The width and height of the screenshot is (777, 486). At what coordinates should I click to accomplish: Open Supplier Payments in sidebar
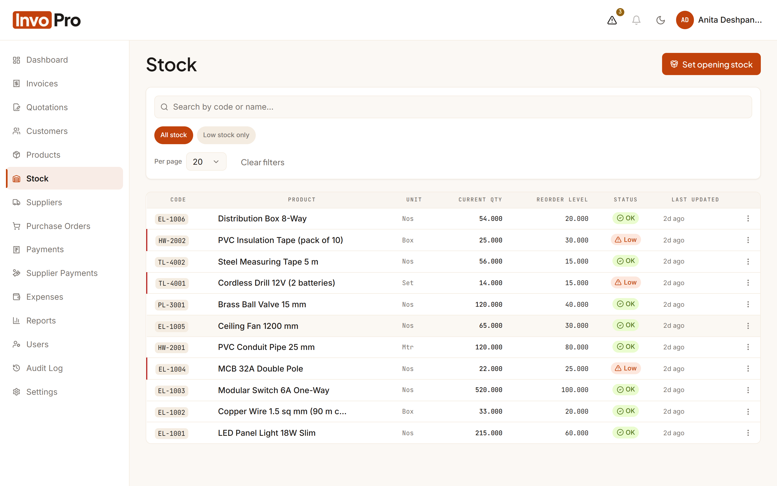tap(64, 273)
